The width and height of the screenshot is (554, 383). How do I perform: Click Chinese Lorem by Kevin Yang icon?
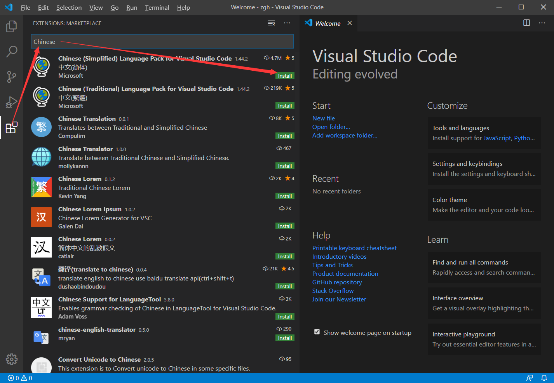41,187
